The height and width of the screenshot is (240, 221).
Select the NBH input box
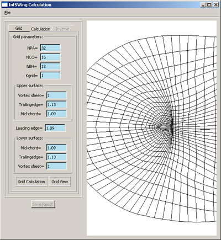coord(50,66)
